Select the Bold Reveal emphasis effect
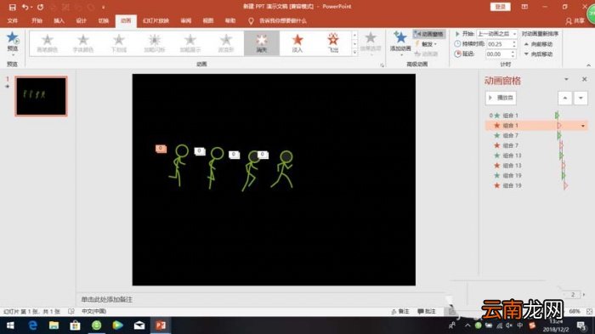This screenshot has width=595, height=334. (190, 43)
